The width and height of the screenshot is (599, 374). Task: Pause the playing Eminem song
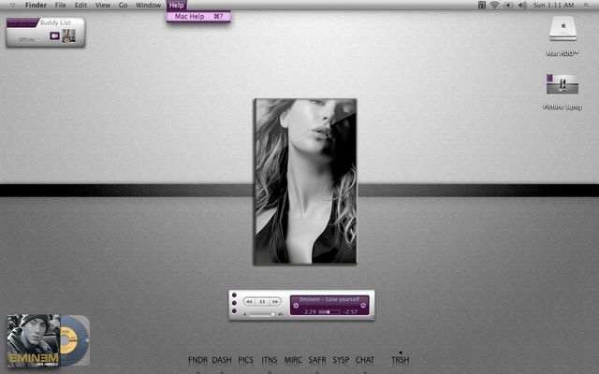(262, 302)
